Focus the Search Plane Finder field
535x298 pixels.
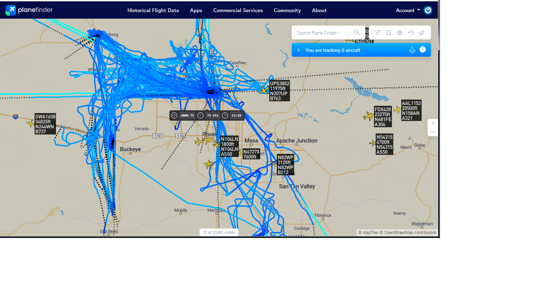324,33
